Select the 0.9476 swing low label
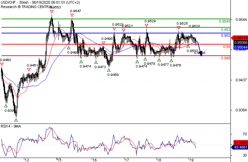248x162 pixels. pyautogui.click(x=175, y=65)
